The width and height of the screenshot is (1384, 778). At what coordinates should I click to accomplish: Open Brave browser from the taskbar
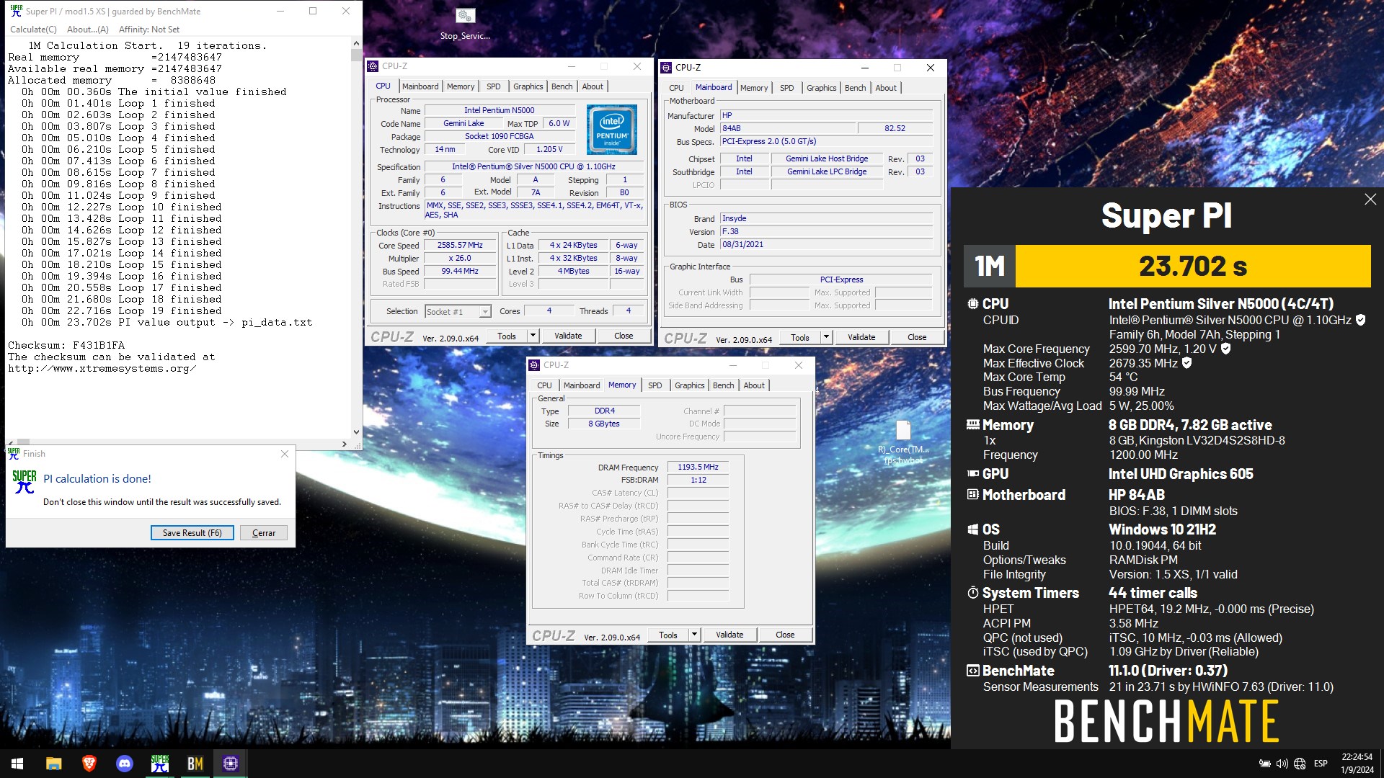pos(89,764)
